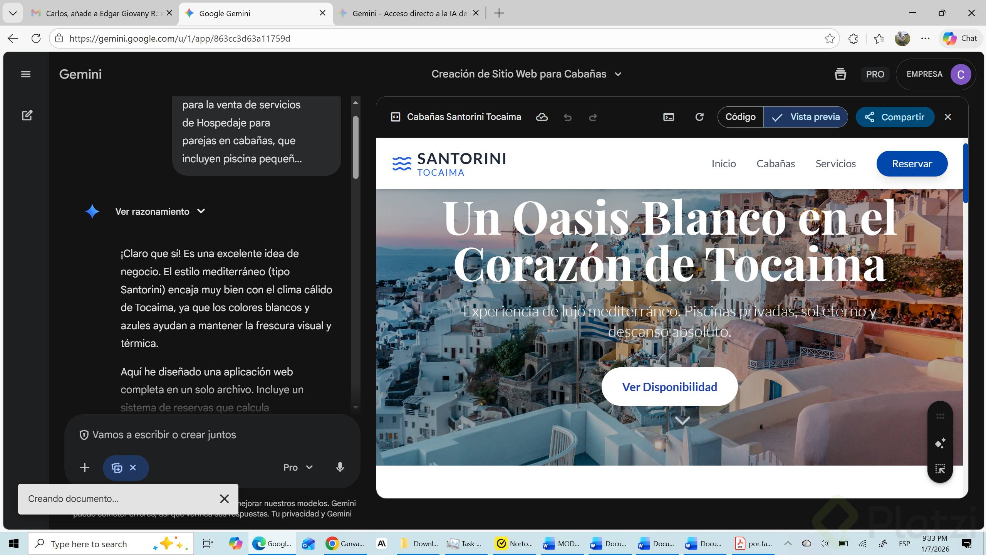Click the sparkle edit icon in floating toolbar
Viewport: 986px width, 555px height.
coord(940,443)
